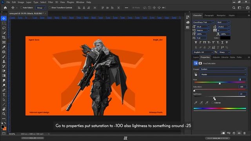Open more align options (three dots)
Viewport: 251px width, 141px height.
tap(126, 8)
